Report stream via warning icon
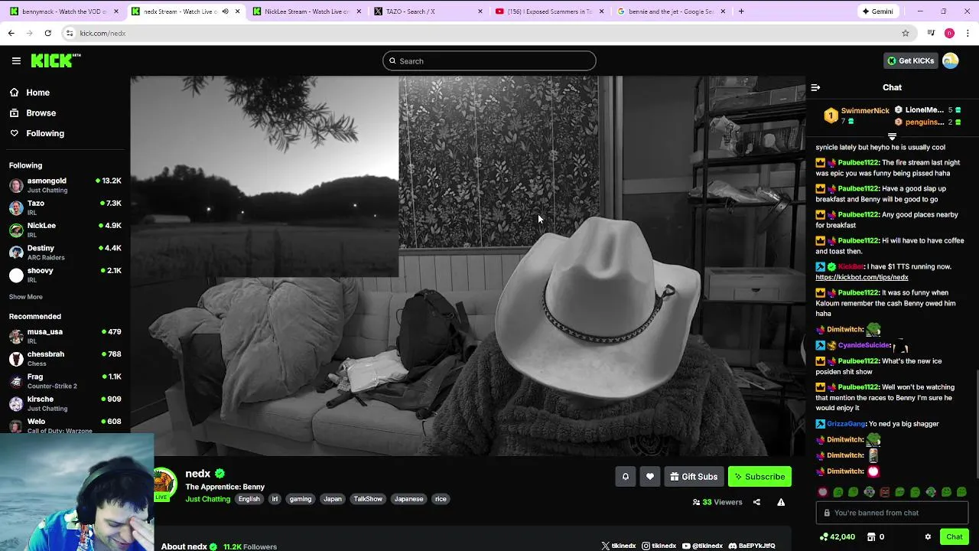Viewport: 979px width, 551px height. [x=781, y=502]
